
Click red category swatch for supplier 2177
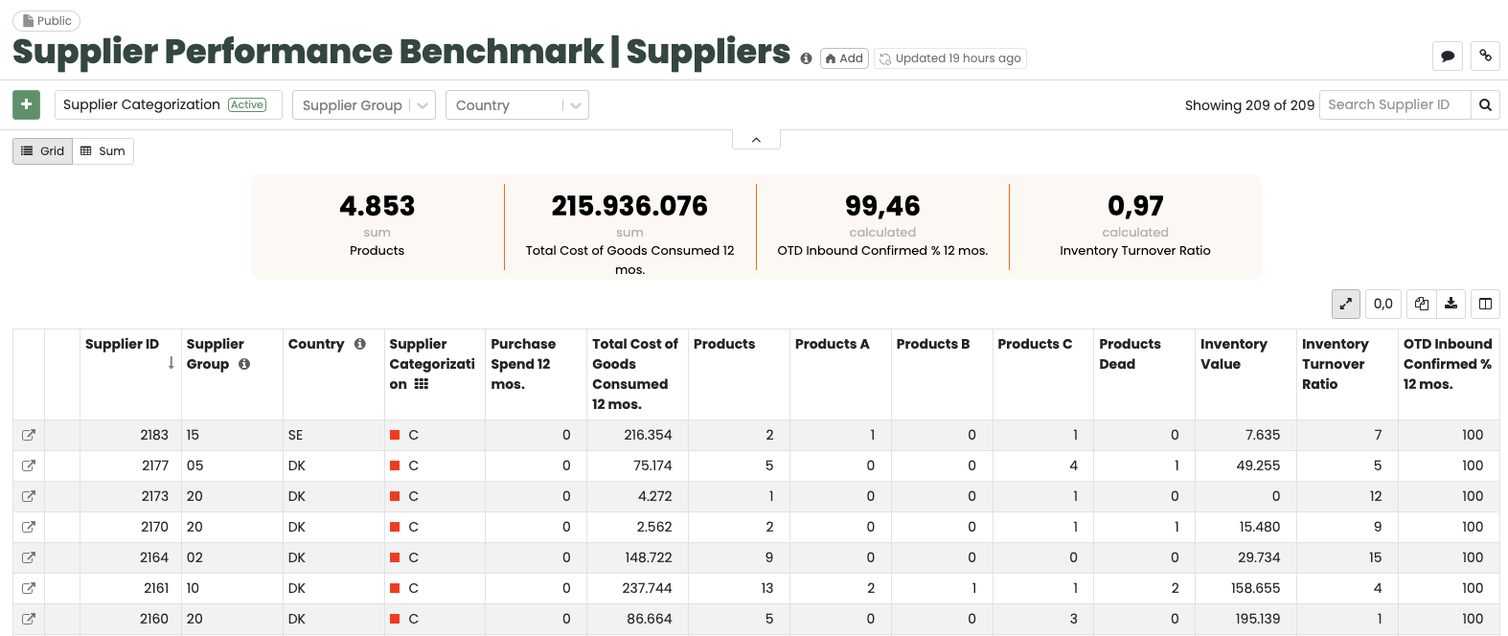coord(395,466)
